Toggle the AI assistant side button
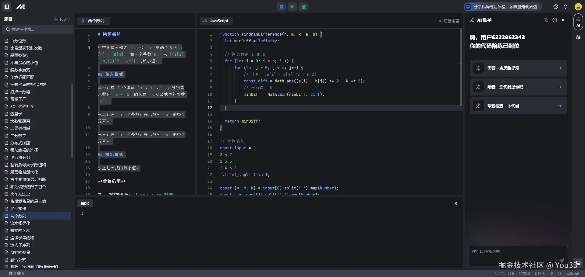The image size is (585, 277). pos(578,22)
